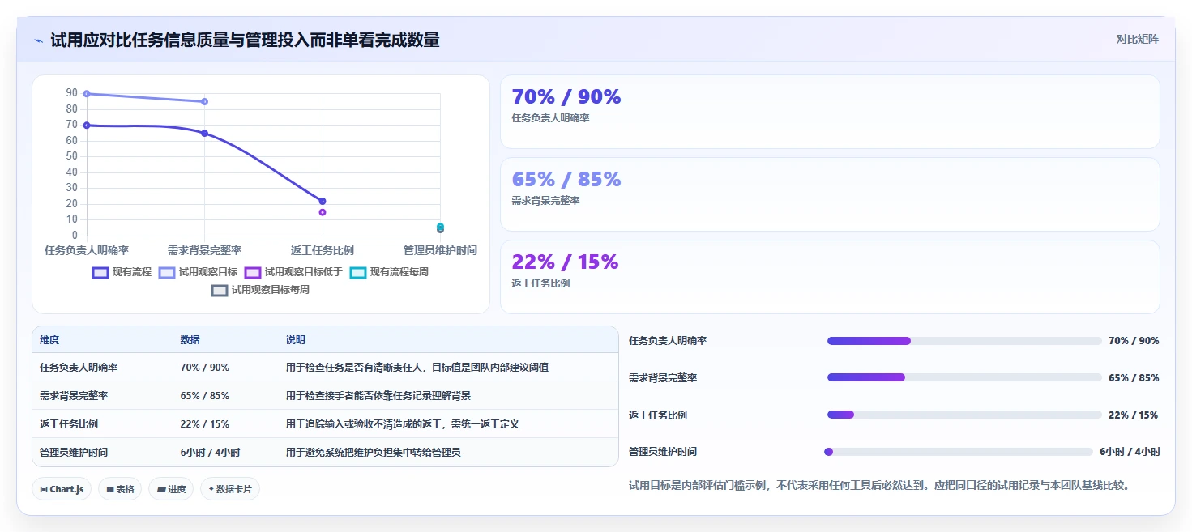Click the 返工任务比例 axis label on chart
Image resolution: width=1192 pixels, height=532 pixels.
tap(323, 250)
